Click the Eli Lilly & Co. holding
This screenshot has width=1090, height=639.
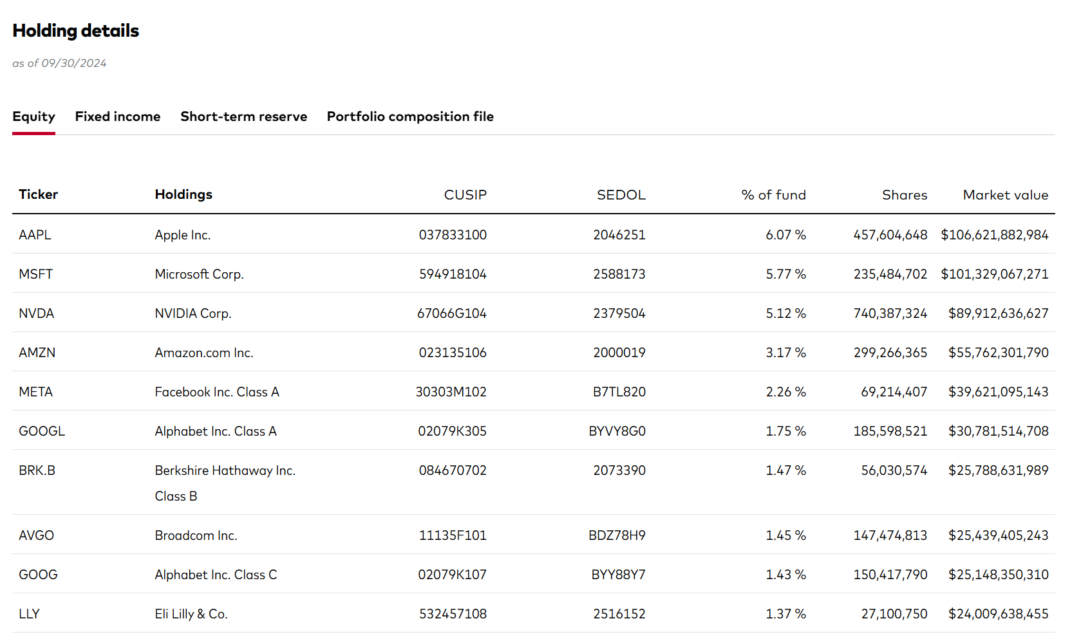(191, 614)
